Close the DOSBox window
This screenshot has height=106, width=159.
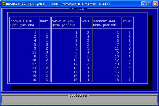pyautogui.click(x=155, y=4)
